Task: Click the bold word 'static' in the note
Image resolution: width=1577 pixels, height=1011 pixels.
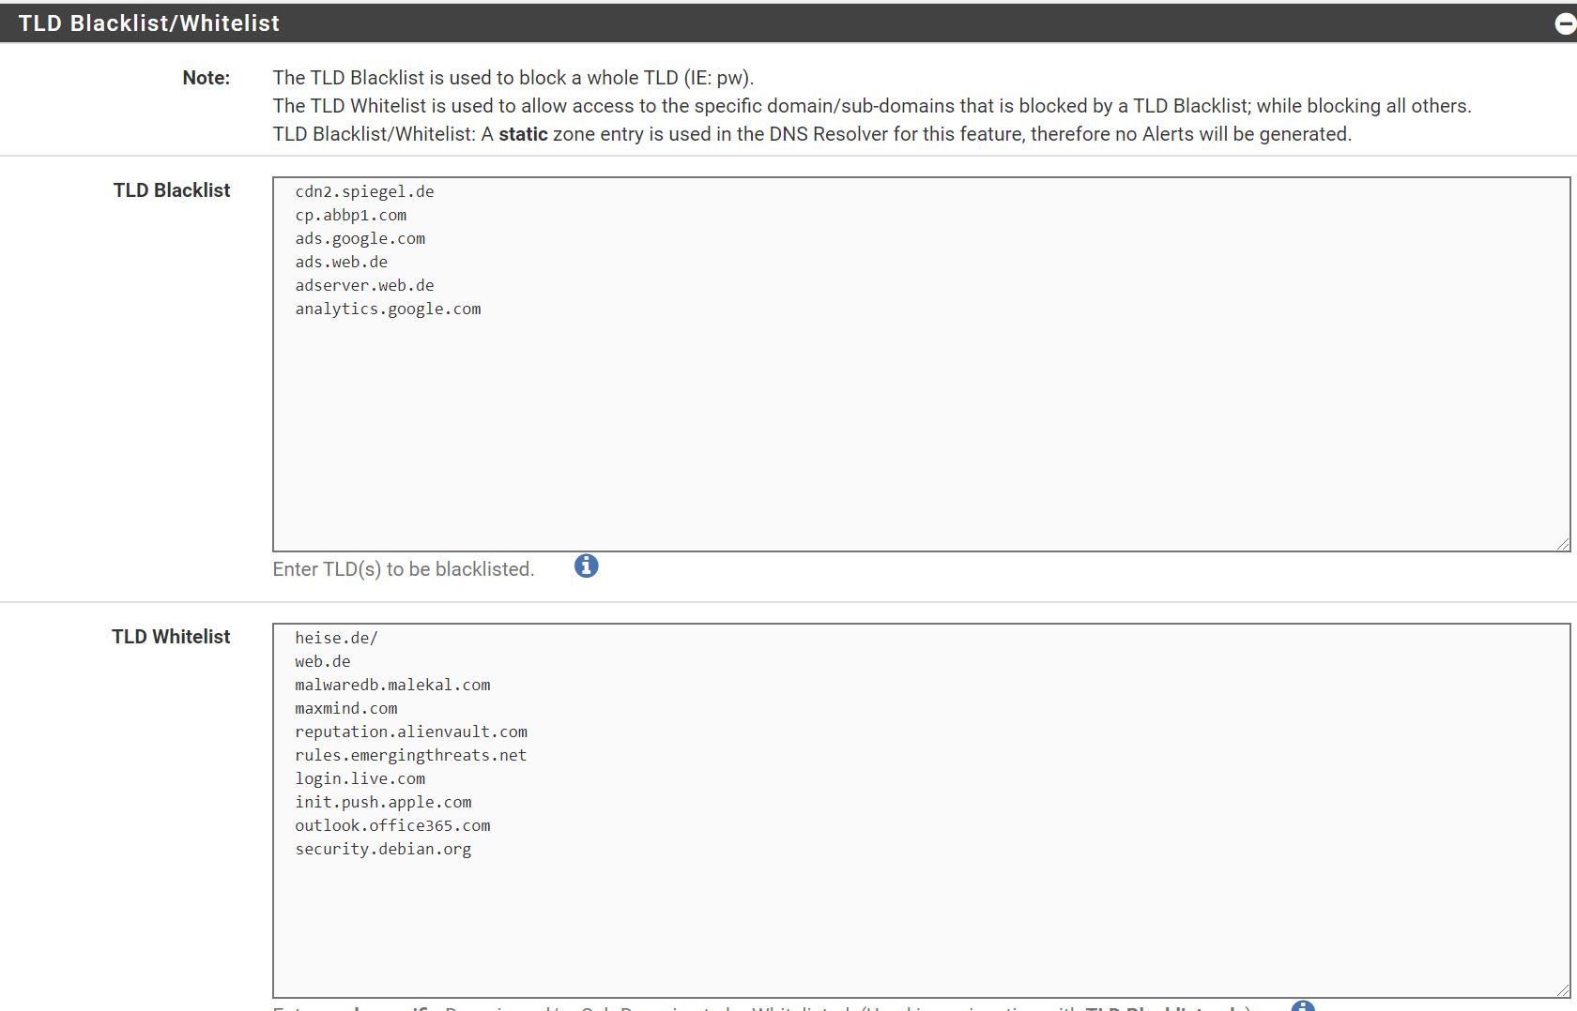Action: tap(523, 134)
